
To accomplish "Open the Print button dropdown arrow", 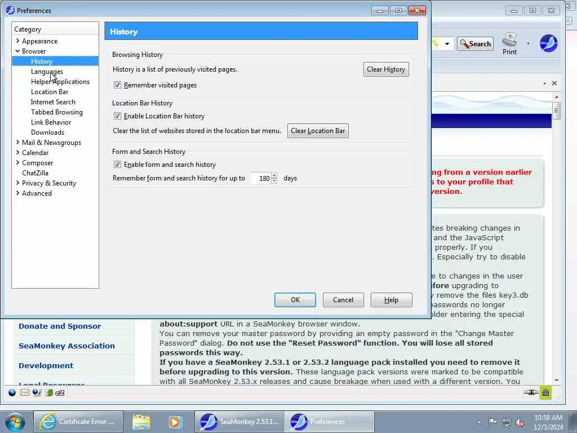I will 528,43.
